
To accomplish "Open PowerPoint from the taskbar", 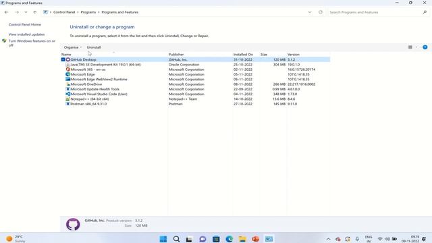I will (255, 239).
